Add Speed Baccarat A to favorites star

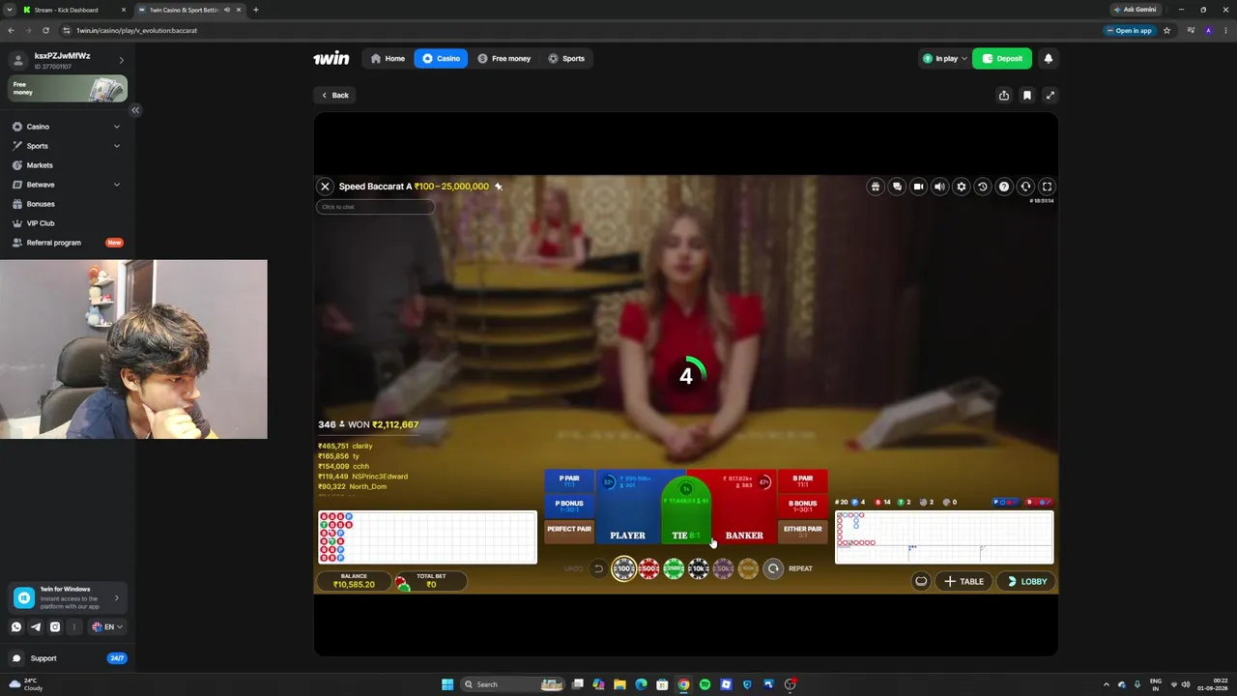click(x=499, y=187)
